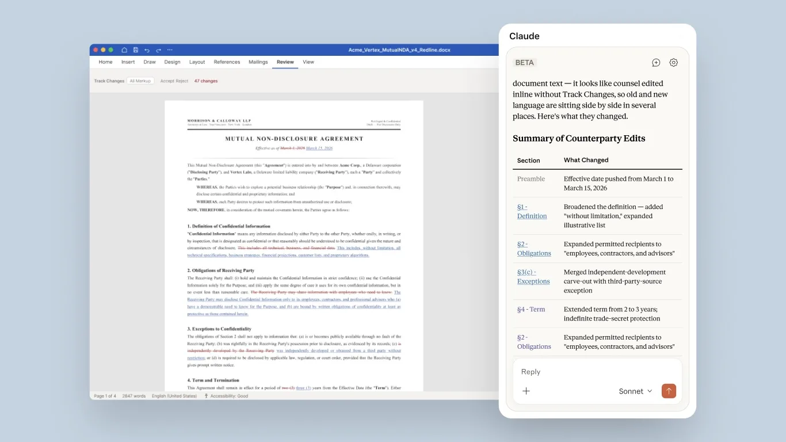This screenshot has height=442, width=786.
Task: Click the plus attachment icon in the reply box
Action: pos(526,391)
